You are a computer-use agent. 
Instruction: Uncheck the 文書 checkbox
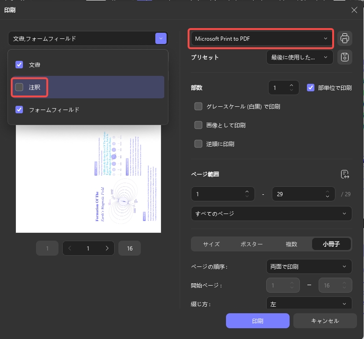coord(19,65)
